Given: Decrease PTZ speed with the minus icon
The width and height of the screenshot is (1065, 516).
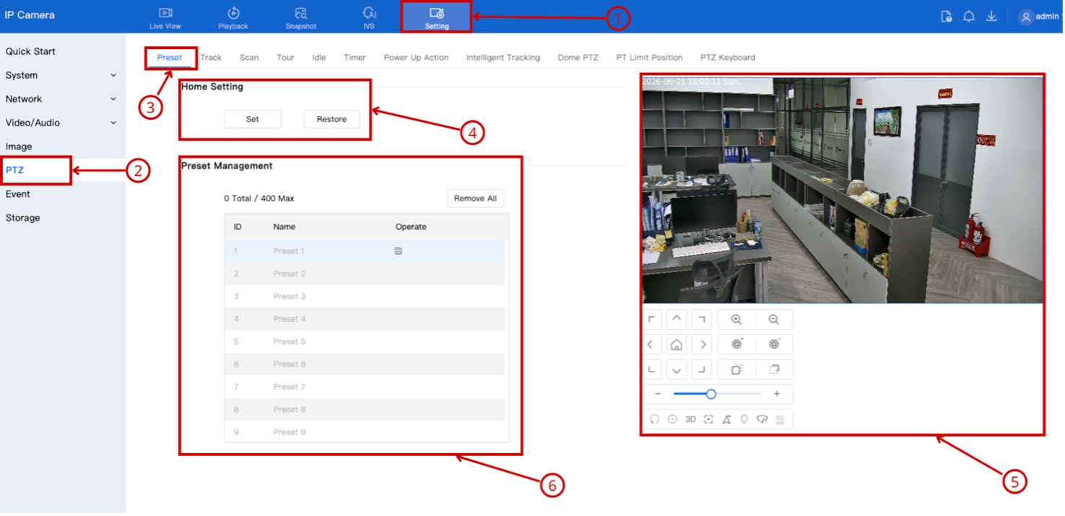Looking at the screenshot, I should pyautogui.click(x=658, y=394).
